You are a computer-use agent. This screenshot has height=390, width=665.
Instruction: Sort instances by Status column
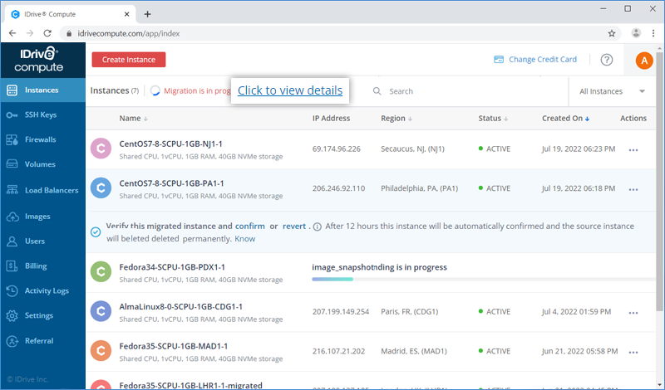[493, 119]
